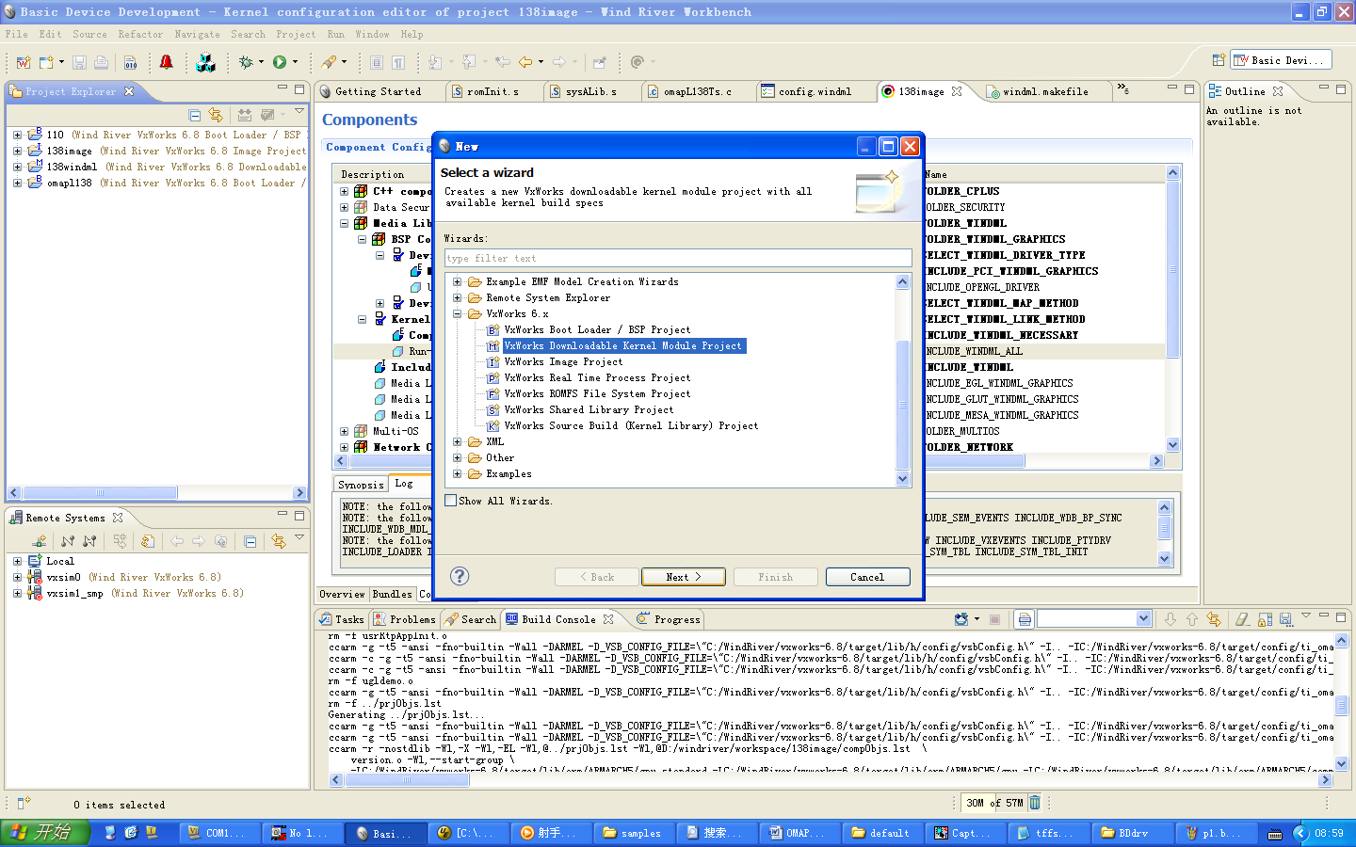This screenshot has height=847, width=1356.
Task: Expand the XML wizard folder
Action: point(458,442)
